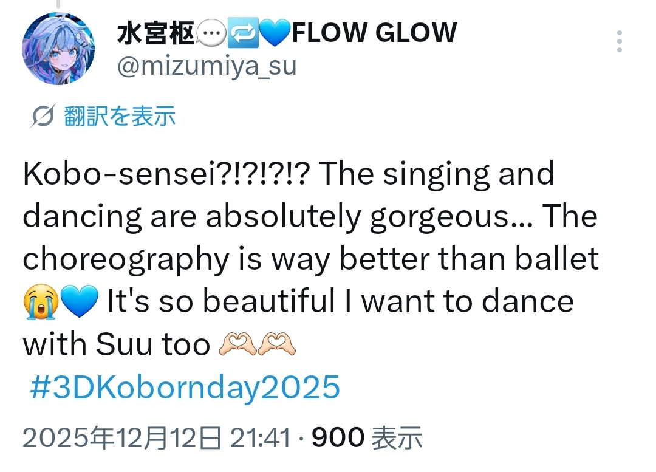Click the display name 水宮枢

155,32
